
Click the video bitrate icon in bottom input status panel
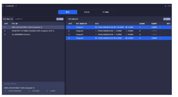29,91
